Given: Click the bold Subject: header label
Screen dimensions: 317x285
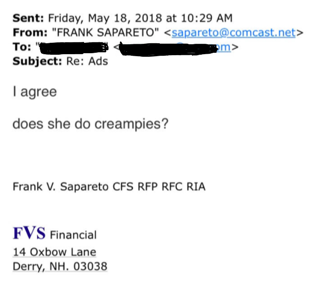Looking at the screenshot, I should click(37, 61).
